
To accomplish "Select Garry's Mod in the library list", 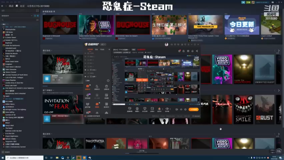I will 9,126.
